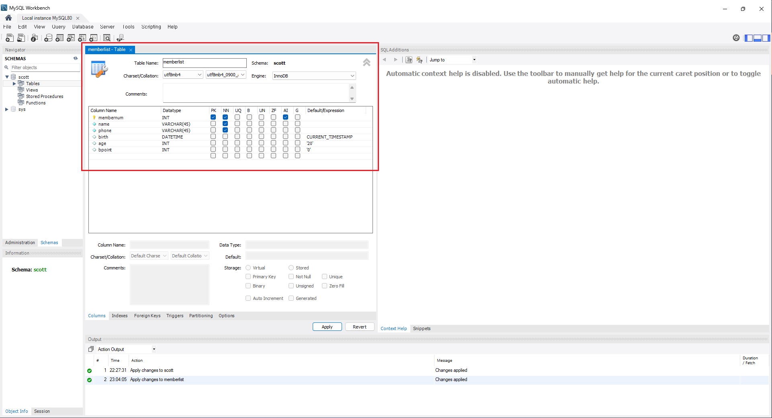The image size is (772, 418).
Task: Refresh the schemas list icon
Action: (76, 58)
